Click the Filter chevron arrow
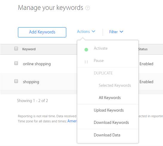Screen dimensions: 163x146 click(x=121, y=32)
